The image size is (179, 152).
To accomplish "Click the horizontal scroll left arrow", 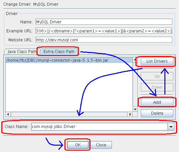I will coord(8,114).
